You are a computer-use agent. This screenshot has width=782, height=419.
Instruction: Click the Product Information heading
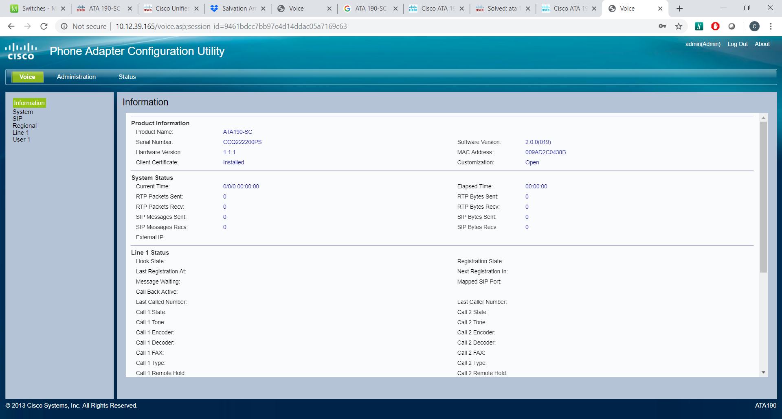coord(160,123)
